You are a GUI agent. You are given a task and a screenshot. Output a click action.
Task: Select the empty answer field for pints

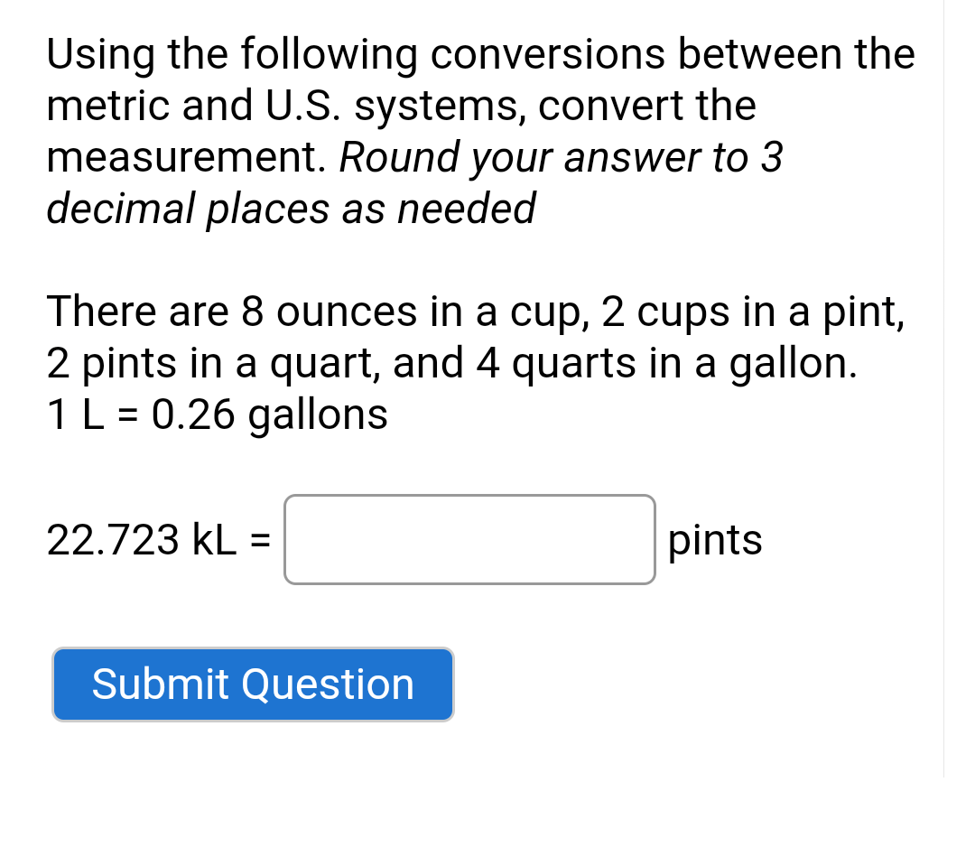(x=469, y=540)
